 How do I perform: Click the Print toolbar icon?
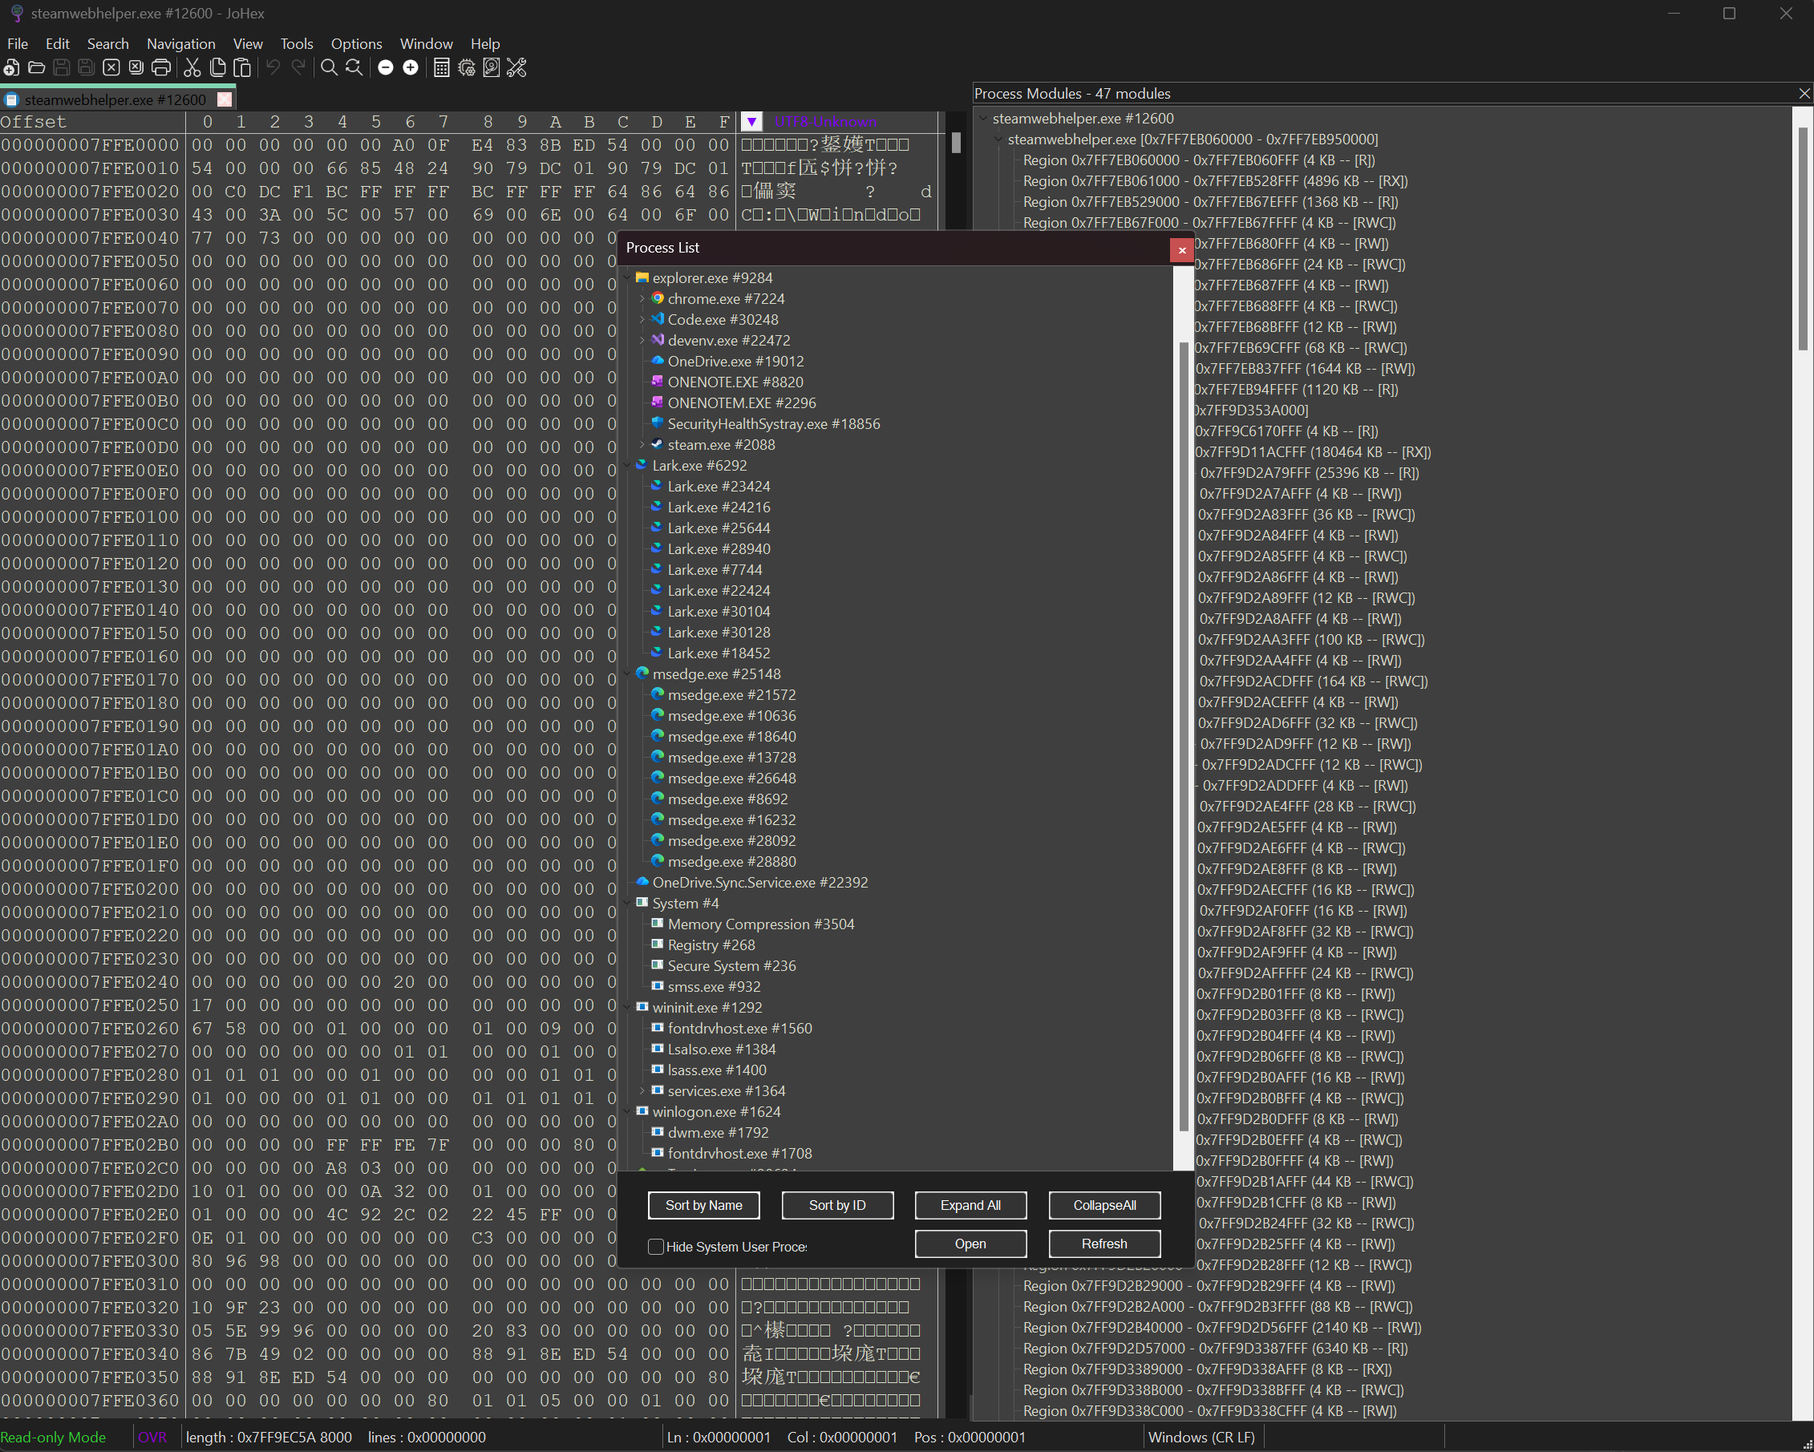(x=160, y=68)
